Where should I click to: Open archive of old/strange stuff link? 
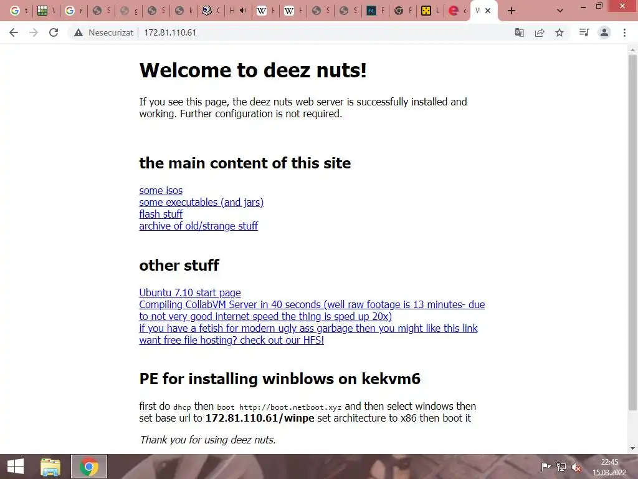pos(199,226)
